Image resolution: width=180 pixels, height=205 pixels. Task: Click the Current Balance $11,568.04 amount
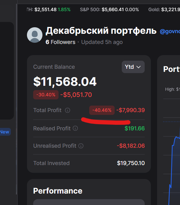tap(65, 81)
